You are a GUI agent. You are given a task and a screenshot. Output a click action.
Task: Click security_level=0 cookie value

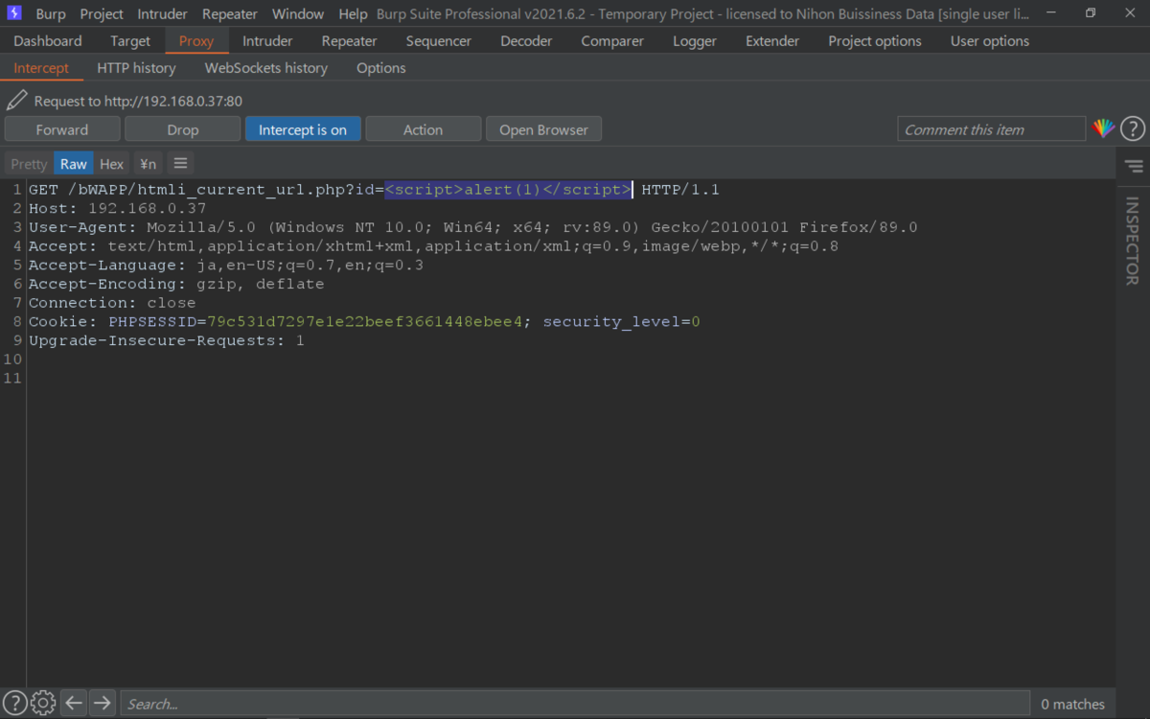(622, 322)
